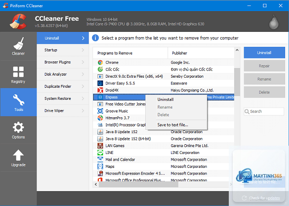Screen dimensions: 289x206
Task: Click the pear icon in header
Action: [x=274, y=22]
